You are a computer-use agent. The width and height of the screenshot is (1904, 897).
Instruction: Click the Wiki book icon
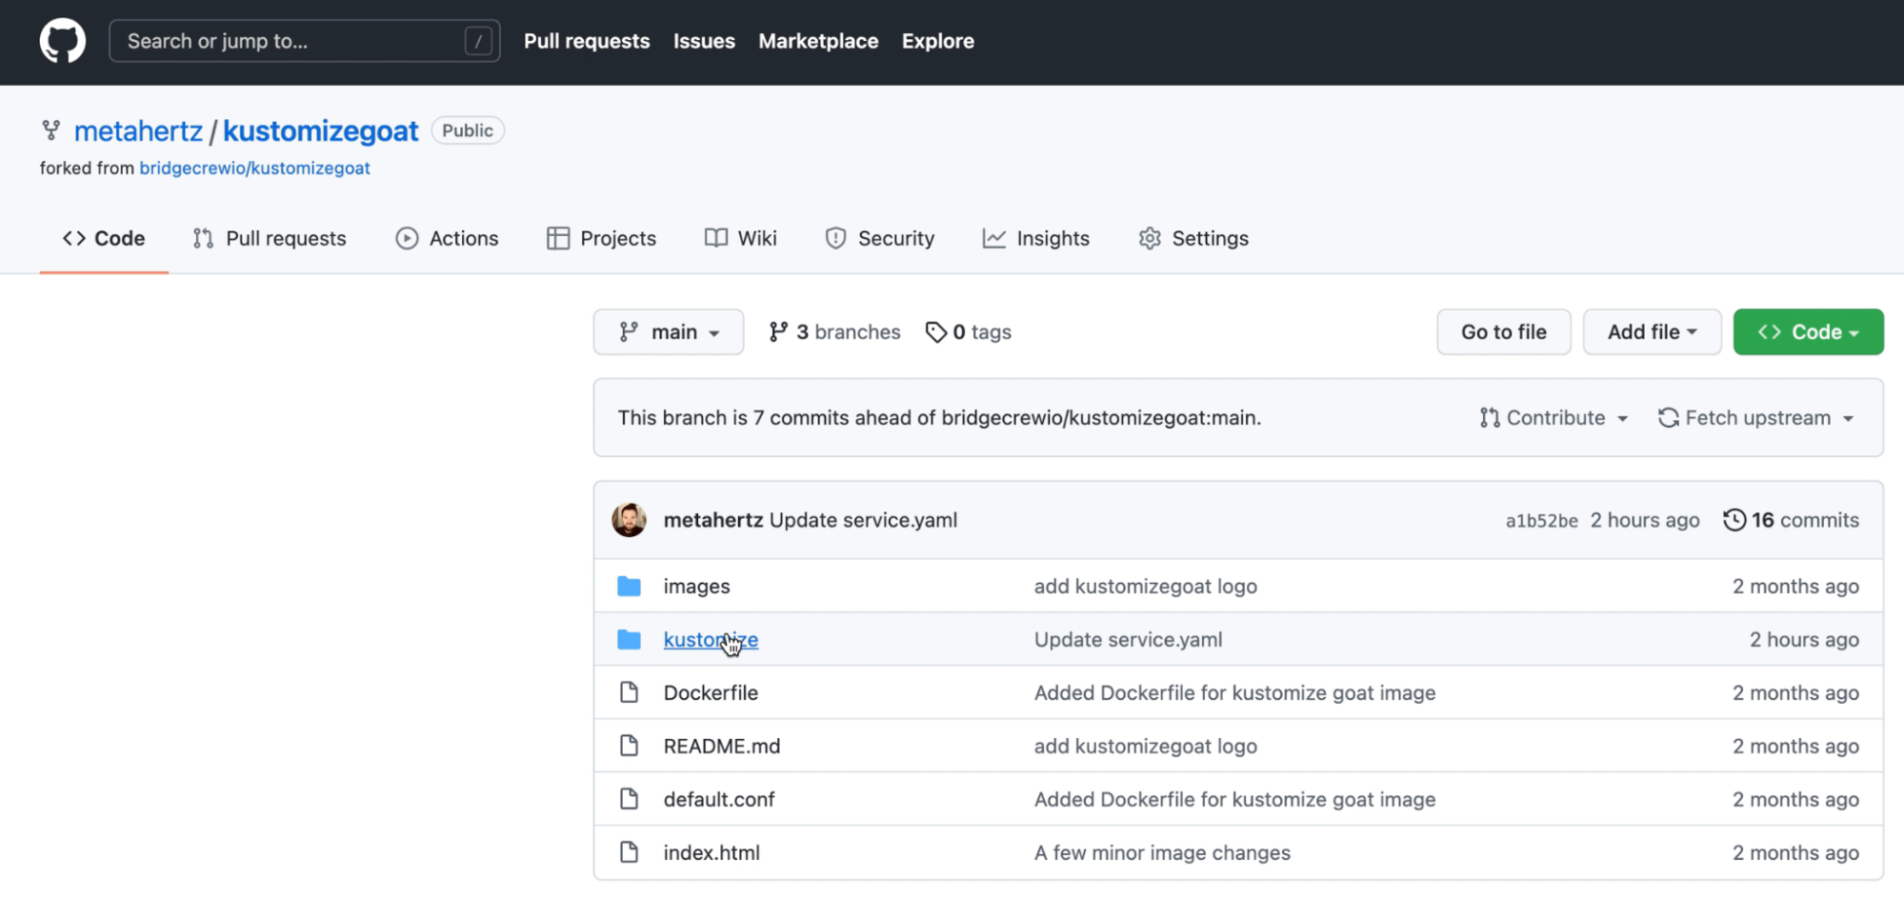716,238
